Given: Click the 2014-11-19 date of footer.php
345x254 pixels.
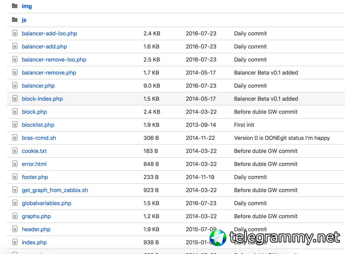Looking at the screenshot, I should click(x=200, y=177).
